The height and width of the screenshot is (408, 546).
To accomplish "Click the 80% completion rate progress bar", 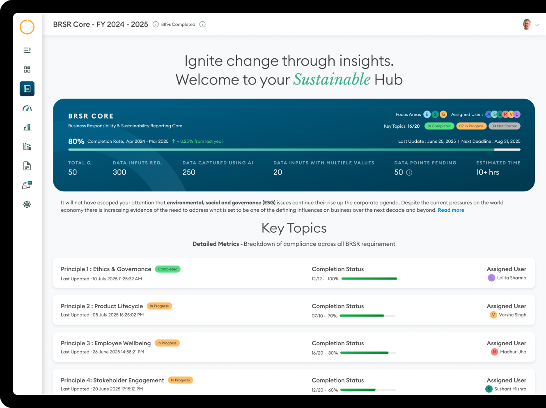I will pyautogui.click(x=294, y=150).
